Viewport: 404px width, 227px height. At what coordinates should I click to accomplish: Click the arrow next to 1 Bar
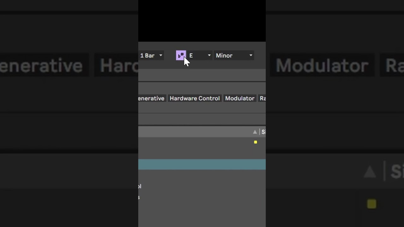click(x=161, y=55)
